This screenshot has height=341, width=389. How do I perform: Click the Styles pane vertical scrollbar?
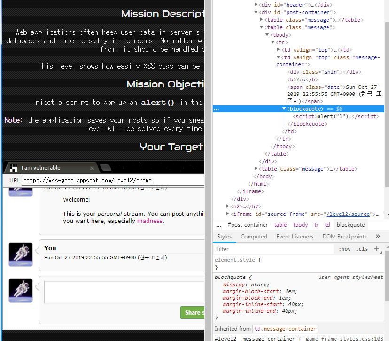click(x=387, y=276)
